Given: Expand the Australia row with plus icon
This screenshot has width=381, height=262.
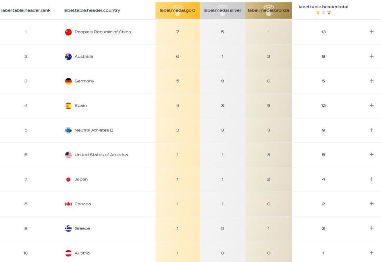Looking at the screenshot, I should tap(371, 56).
